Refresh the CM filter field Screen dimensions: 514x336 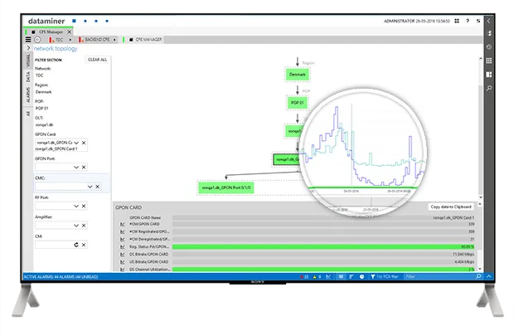76,245
